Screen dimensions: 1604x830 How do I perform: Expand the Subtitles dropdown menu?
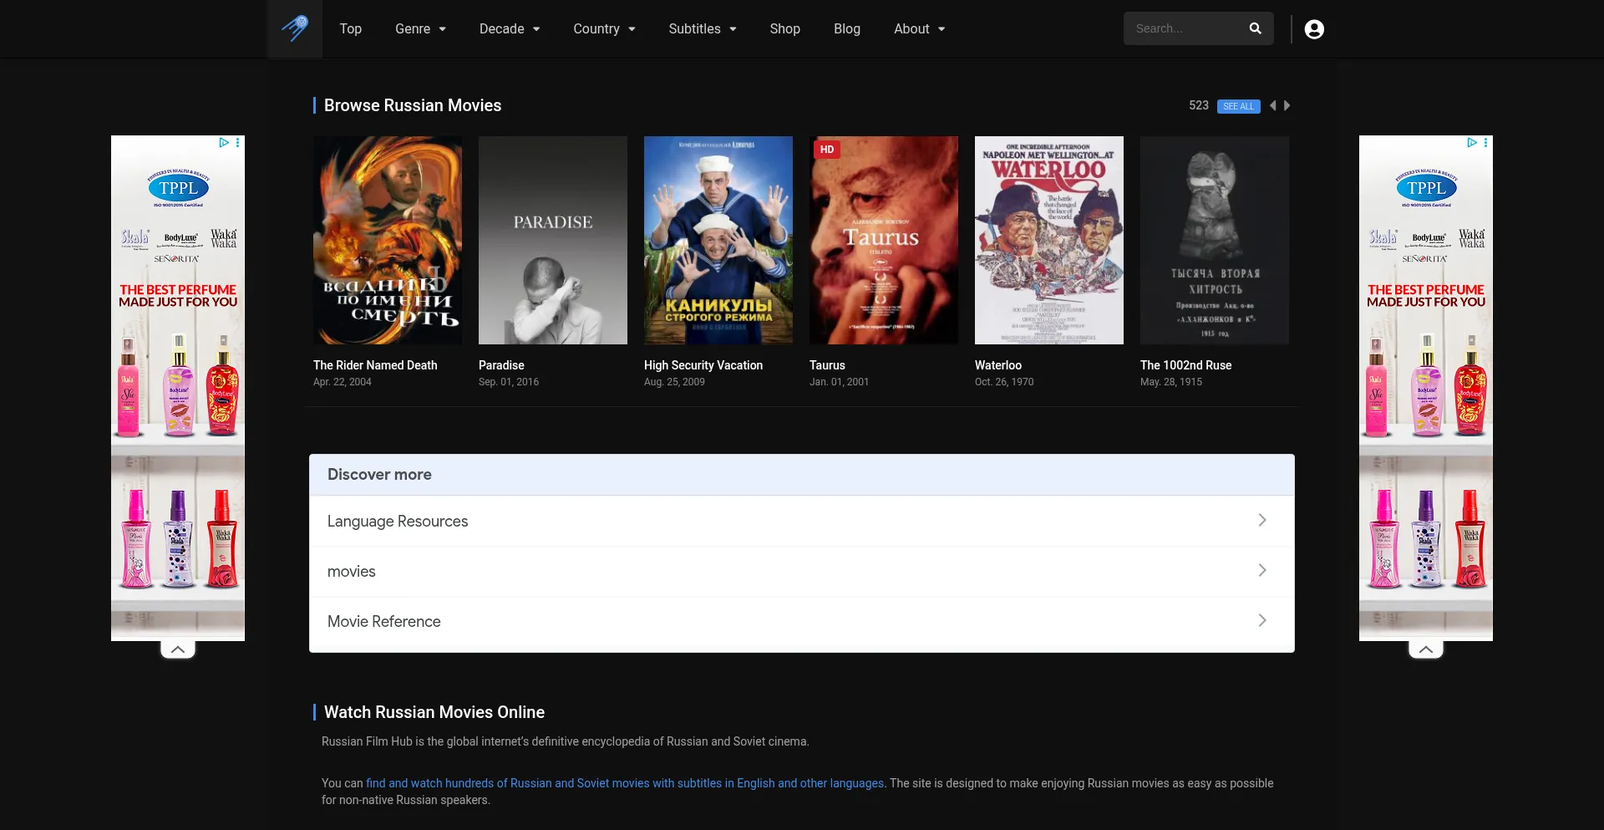(703, 28)
